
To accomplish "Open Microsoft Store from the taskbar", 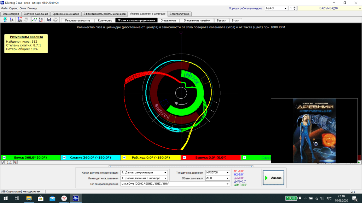I will point(41,198).
